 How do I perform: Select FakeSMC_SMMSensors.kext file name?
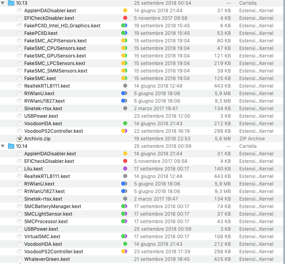pyautogui.click(x=56, y=71)
